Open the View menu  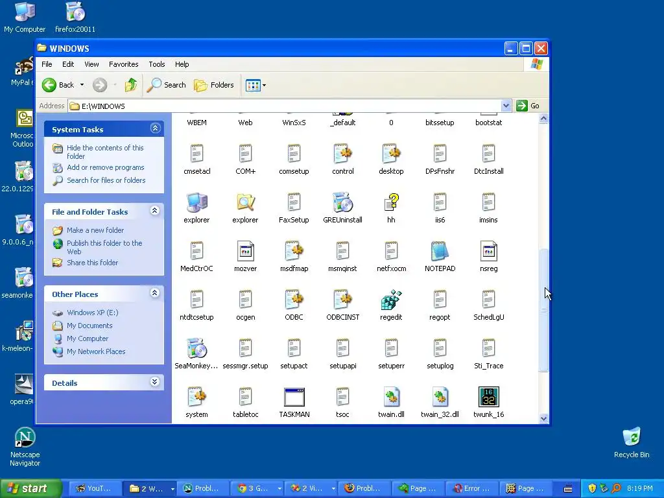pyautogui.click(x=91, y=64)
